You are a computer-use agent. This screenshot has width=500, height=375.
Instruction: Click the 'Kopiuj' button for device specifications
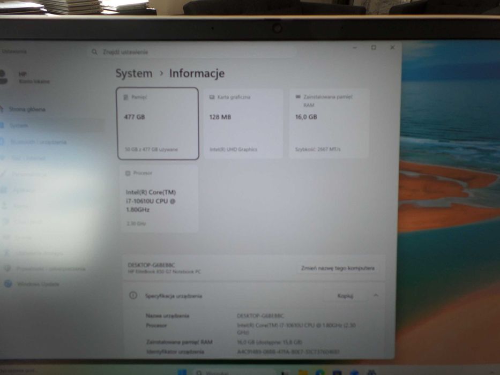[345, 296]
